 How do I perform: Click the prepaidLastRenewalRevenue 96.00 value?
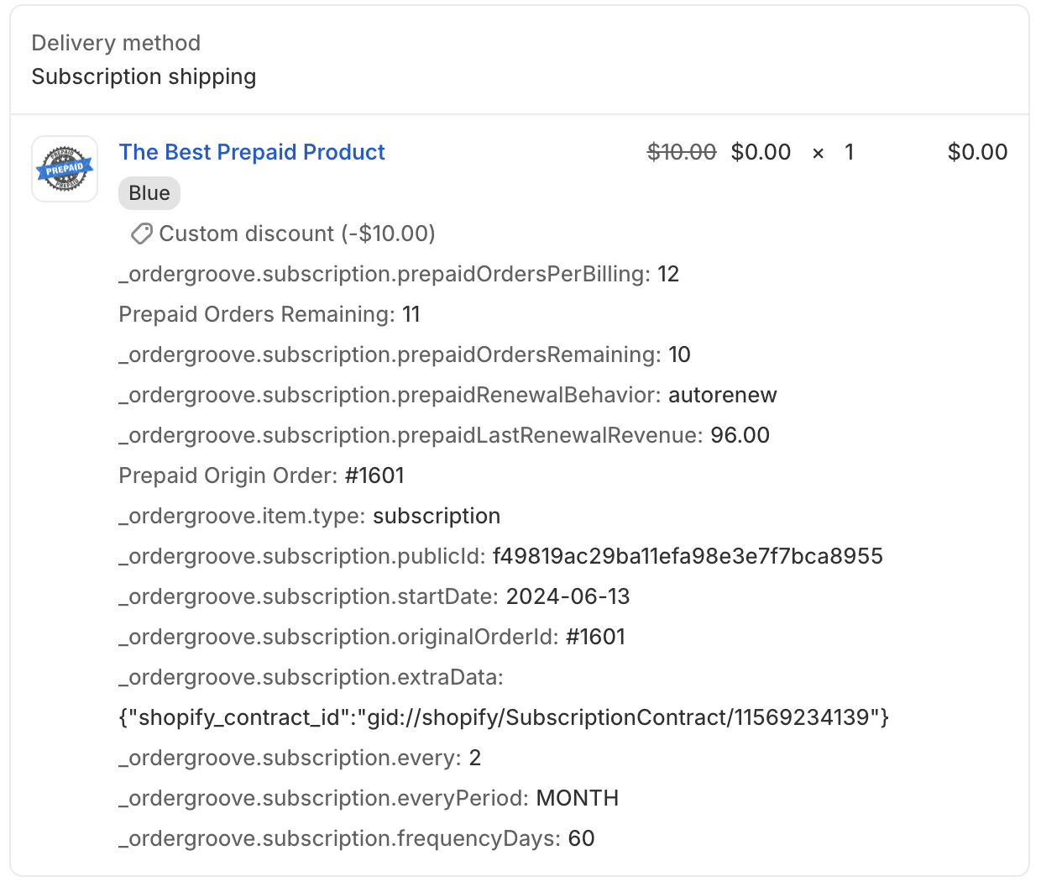point(740,435)
